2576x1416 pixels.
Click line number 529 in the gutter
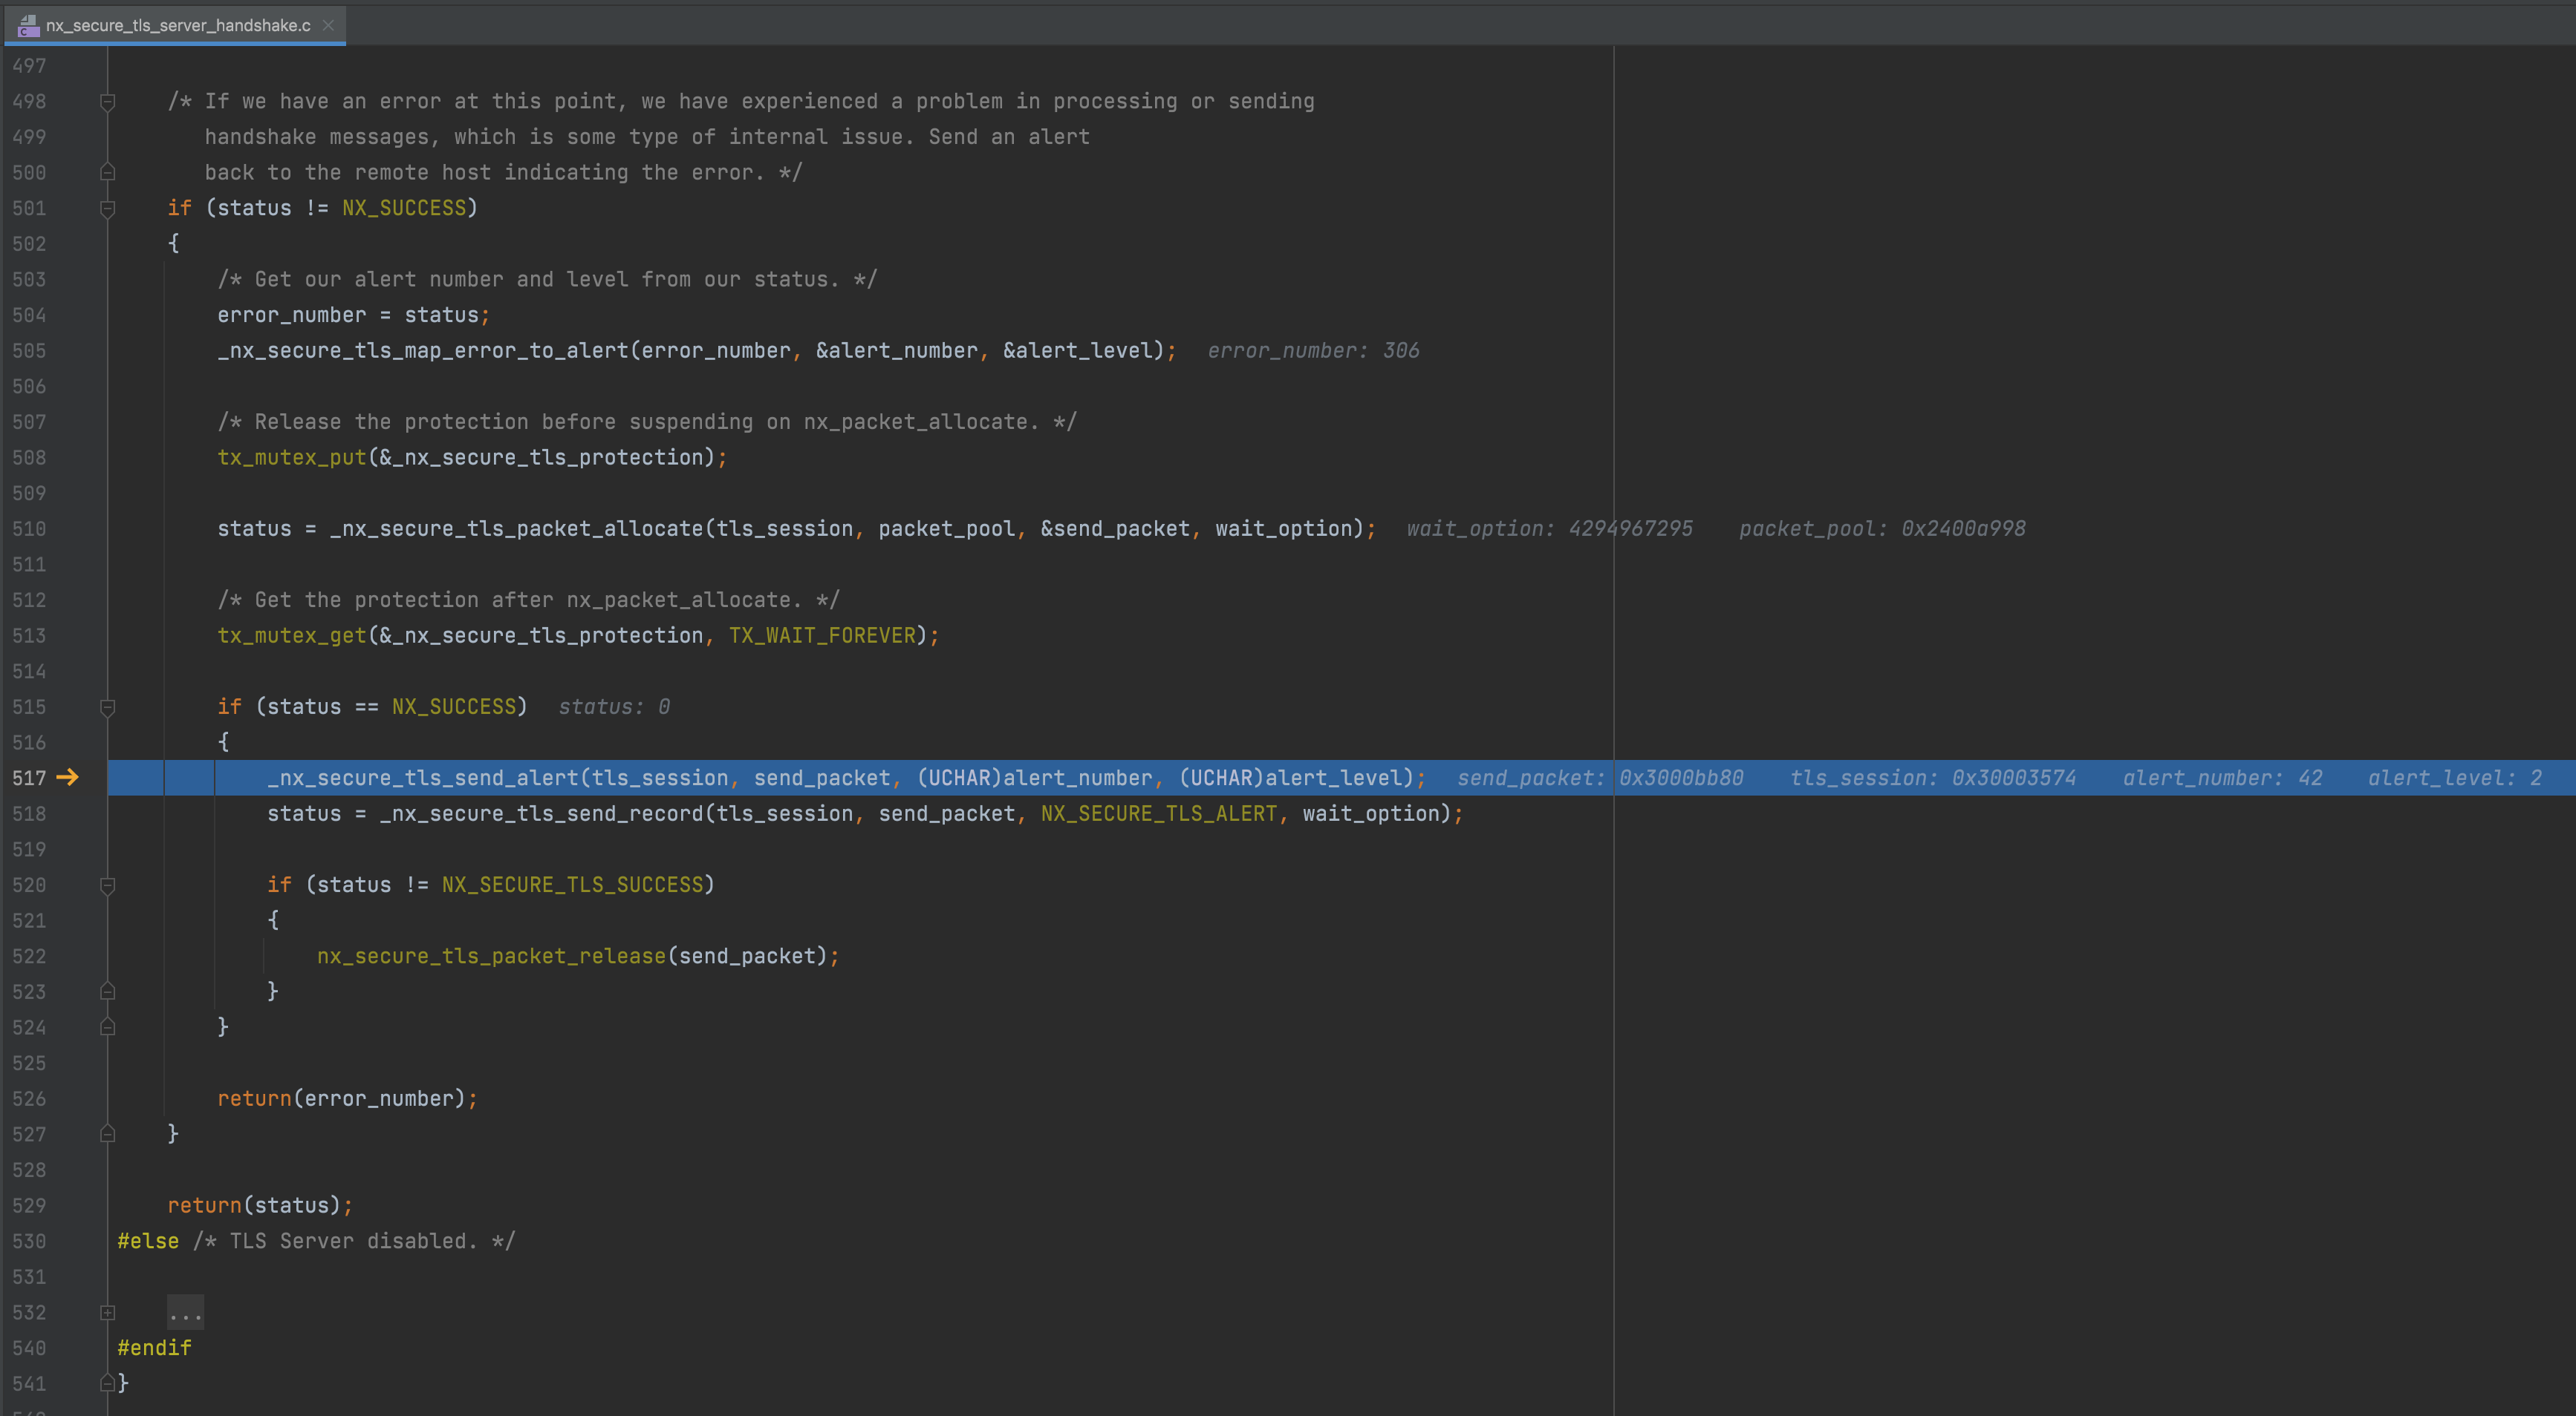tap(29, 1205)
